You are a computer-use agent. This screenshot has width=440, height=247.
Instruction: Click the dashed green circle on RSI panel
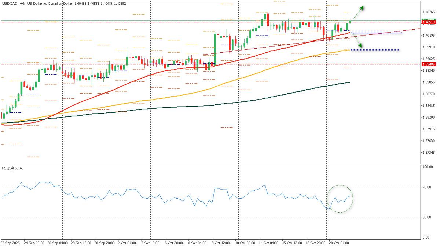coord(340,198)
